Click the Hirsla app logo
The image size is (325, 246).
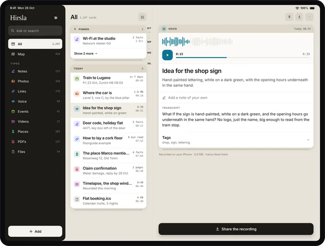[19, 18]
